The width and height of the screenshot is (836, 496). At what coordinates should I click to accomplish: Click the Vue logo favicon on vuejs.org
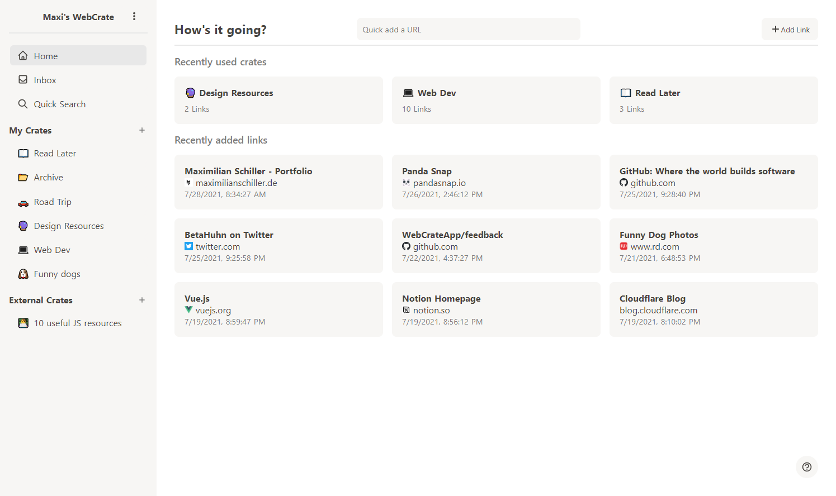pos(188,309)
